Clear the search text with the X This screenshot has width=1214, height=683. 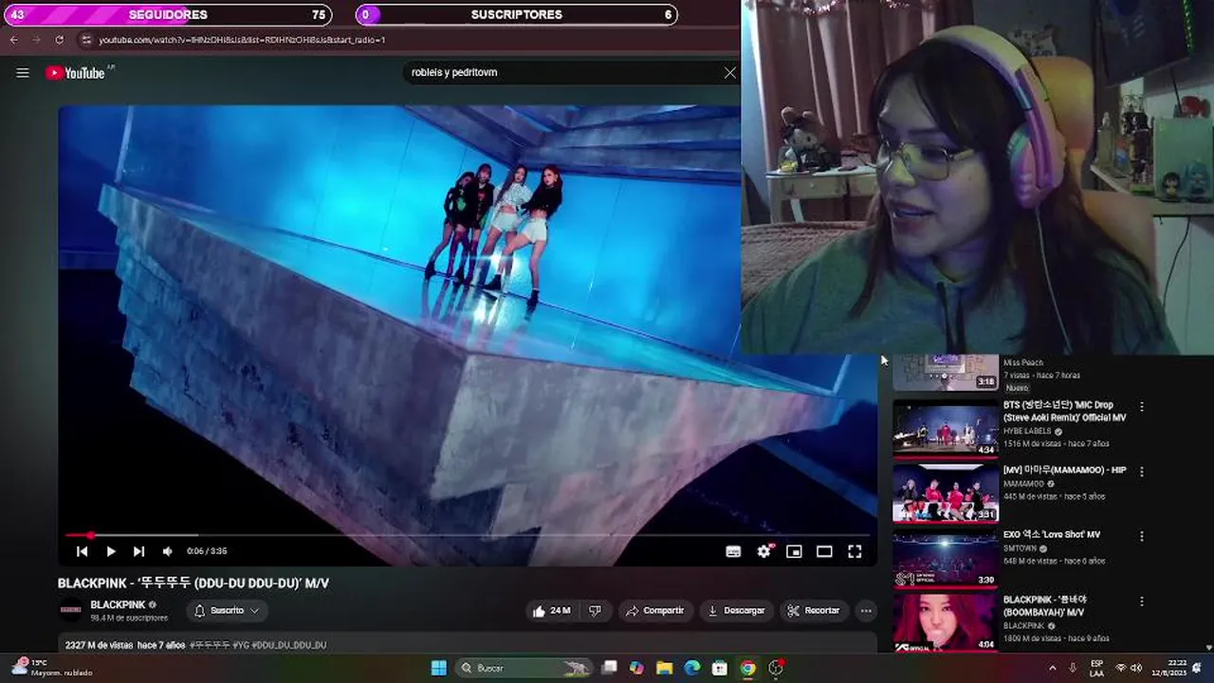(x=729, y=72)
